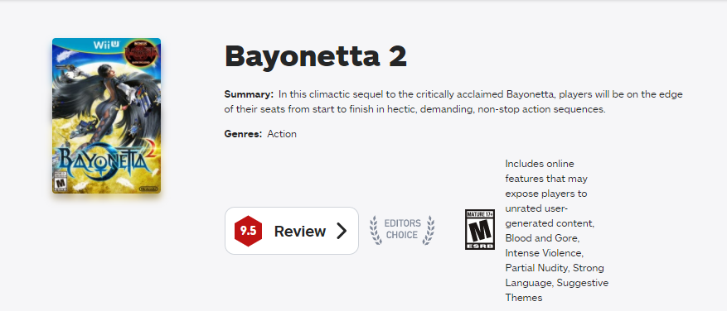Click the left laurel wreath icon
Image resolution: width=727 pixels, height=311 pixels.
point(376,230)
